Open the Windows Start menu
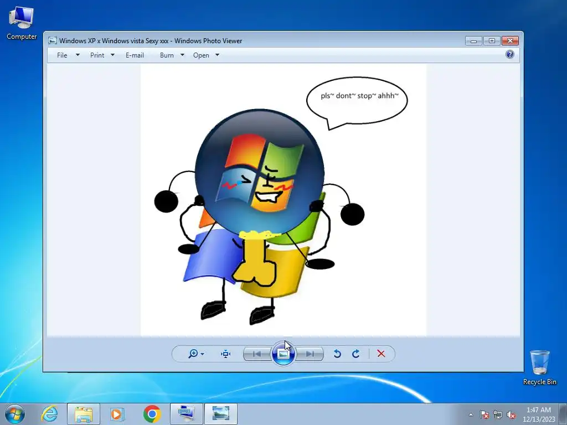 click(x=15, y=414)
